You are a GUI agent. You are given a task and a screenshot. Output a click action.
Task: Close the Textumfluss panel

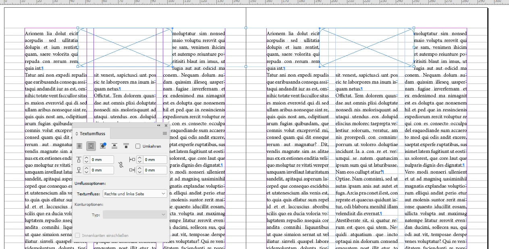(x=166, y=126)
